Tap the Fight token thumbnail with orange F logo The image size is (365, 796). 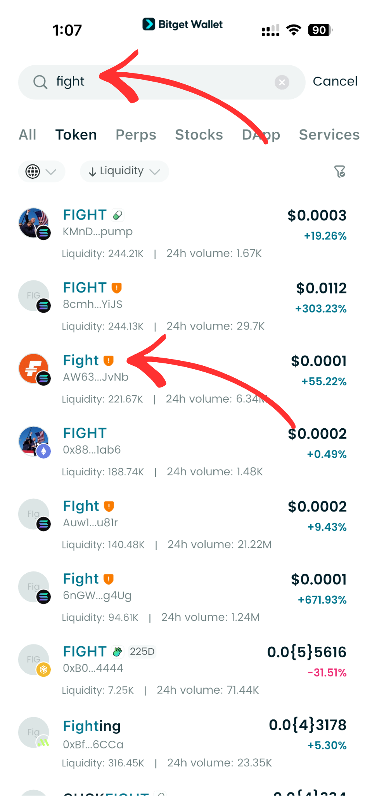(34, 368)
